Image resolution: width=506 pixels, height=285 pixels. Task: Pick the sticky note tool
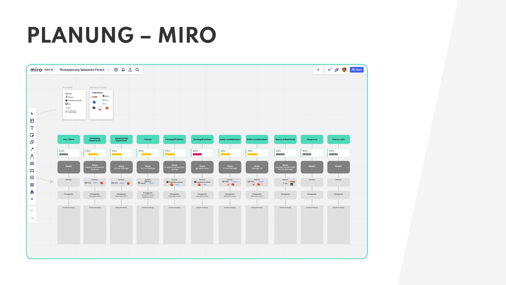click(x=32, y=135)
